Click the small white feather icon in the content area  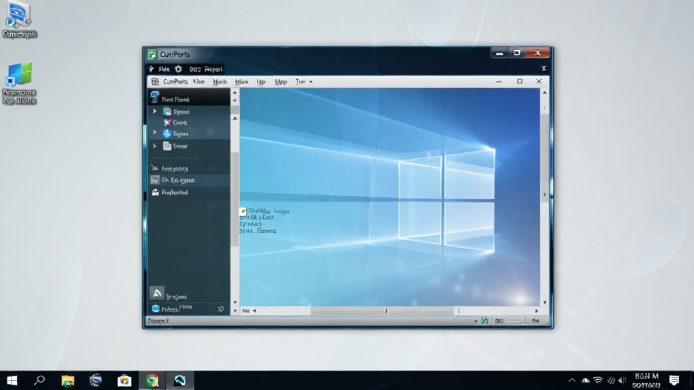tap(243, 211)
